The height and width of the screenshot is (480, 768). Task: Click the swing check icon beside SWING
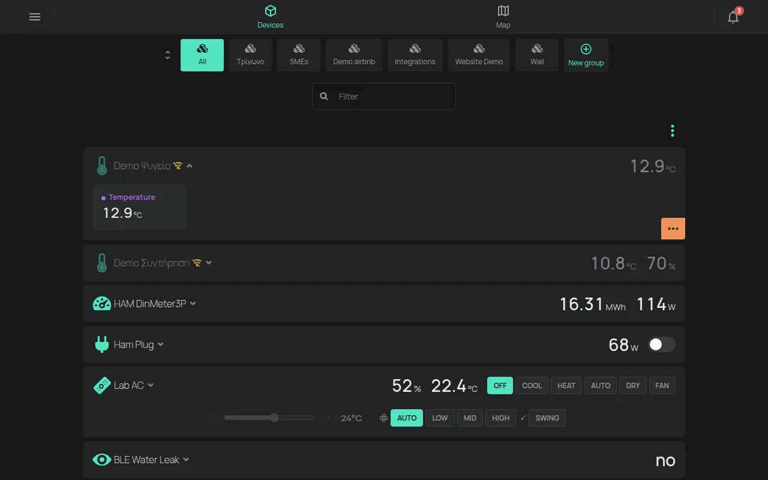523,418
